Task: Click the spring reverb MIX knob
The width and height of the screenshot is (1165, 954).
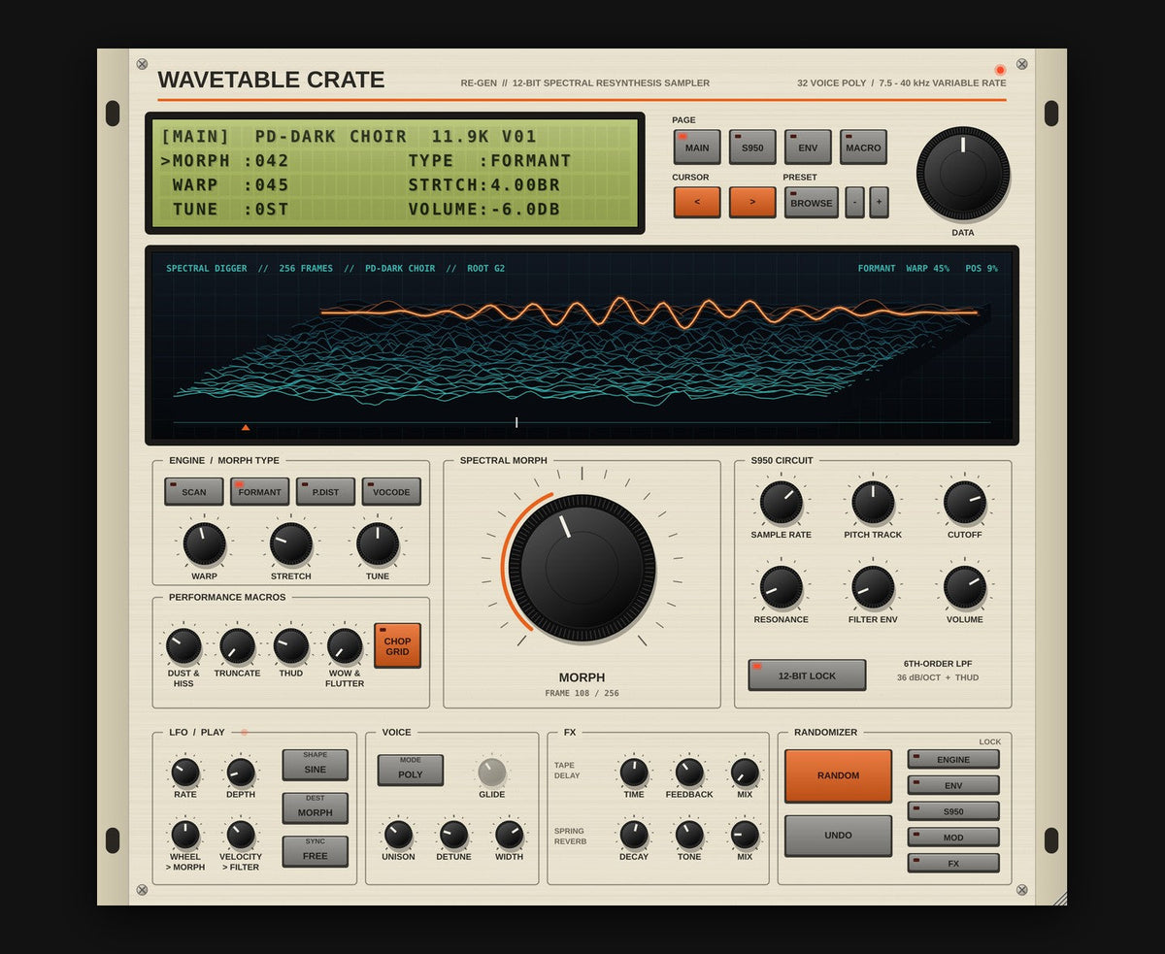Action: pos(745,835)
